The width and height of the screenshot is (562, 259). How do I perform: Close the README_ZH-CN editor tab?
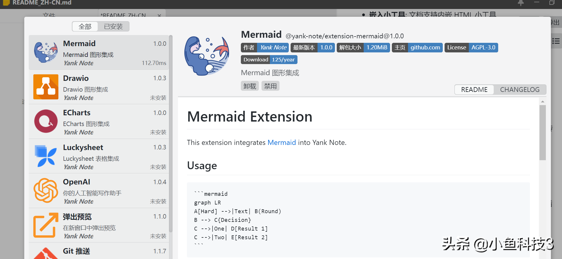point(159,15)
